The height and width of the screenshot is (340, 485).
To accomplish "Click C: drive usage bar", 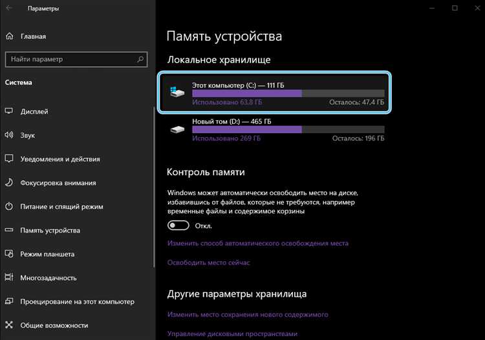I will pos(288,93).
